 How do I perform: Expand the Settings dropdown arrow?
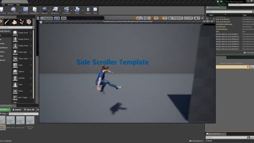[48, 11]
